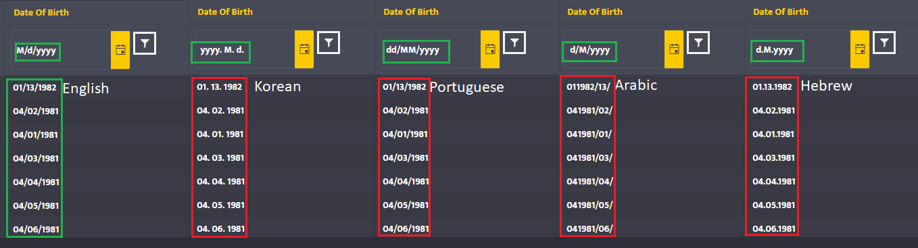The image size is (918, 248).
Task: Select the 04.06.1981 cell in Hebrew column
Action: [x=773, y=228]
